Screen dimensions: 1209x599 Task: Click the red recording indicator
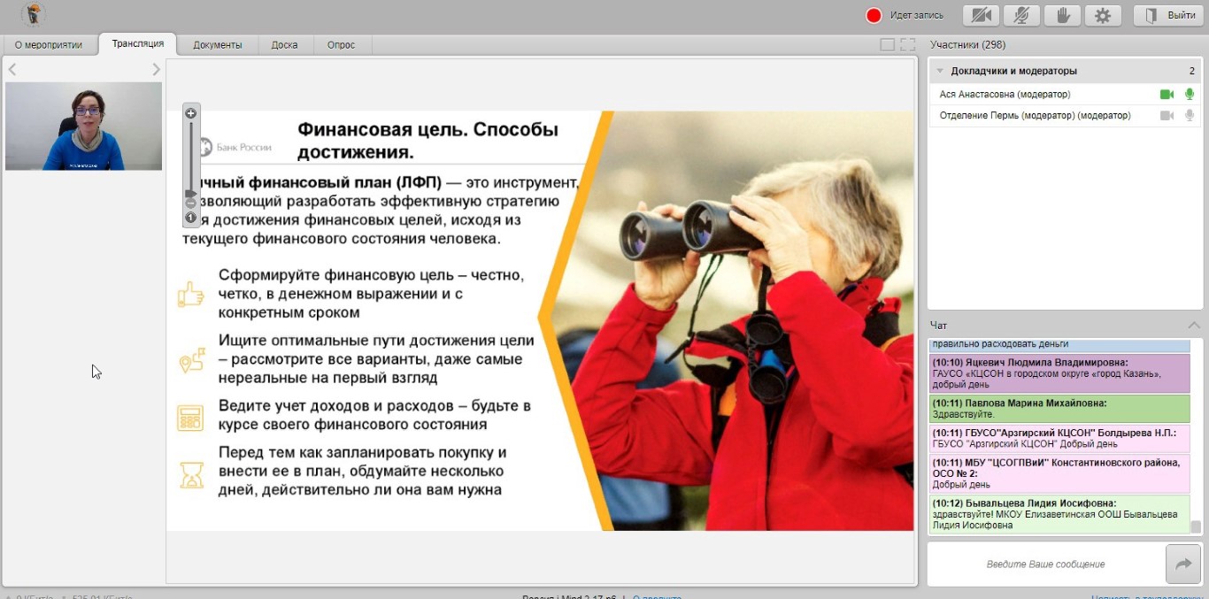[x=874, y=15]
